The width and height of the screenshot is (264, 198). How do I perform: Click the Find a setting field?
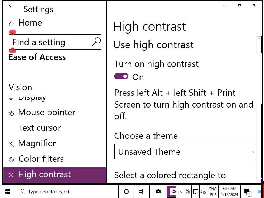tap(52, 42)
